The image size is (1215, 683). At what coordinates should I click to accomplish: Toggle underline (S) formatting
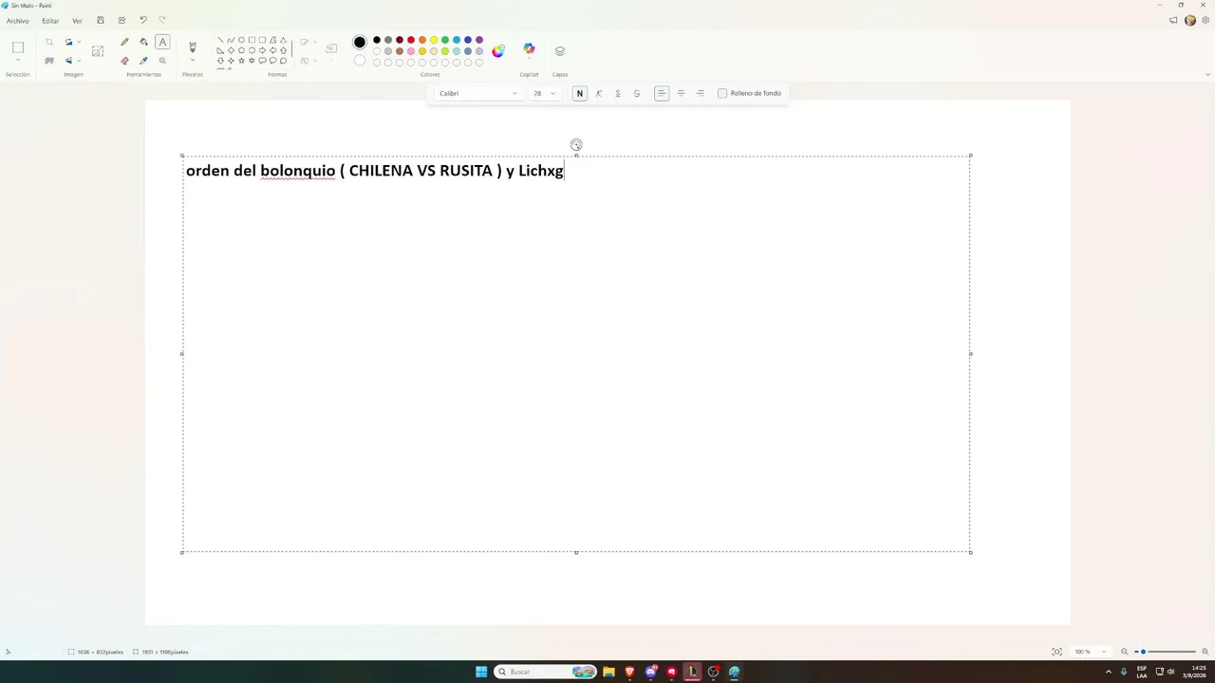[618, 93]
